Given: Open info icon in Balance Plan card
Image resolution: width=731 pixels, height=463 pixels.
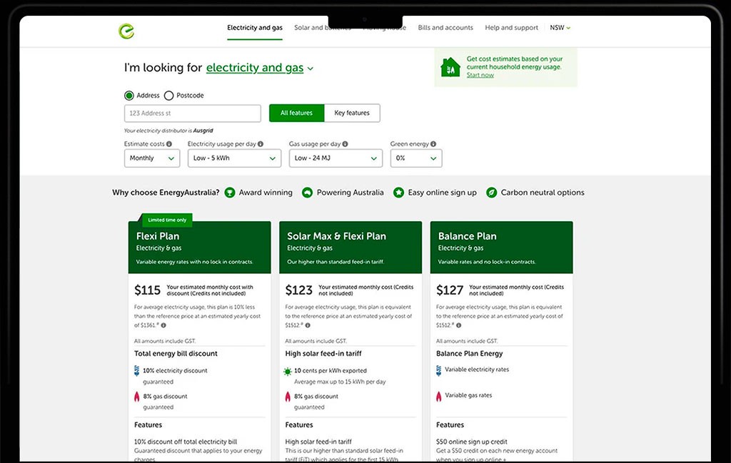Looking at the screenshot, I should [459, 325].
